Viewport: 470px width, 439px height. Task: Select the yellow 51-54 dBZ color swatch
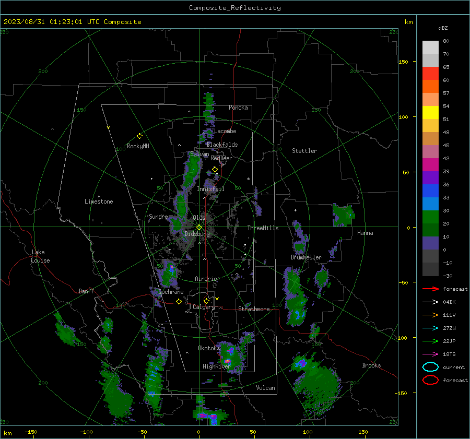pos(430,113)
